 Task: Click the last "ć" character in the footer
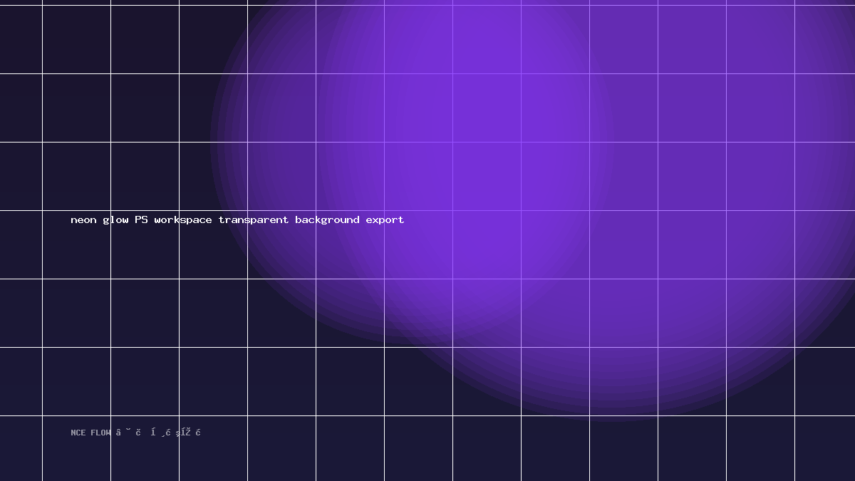tap(198, 432)
